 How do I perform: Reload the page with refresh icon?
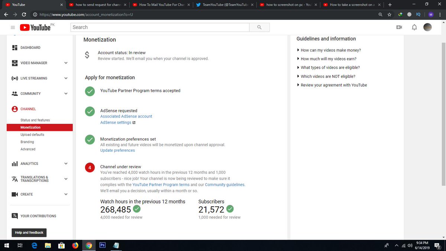24,15
